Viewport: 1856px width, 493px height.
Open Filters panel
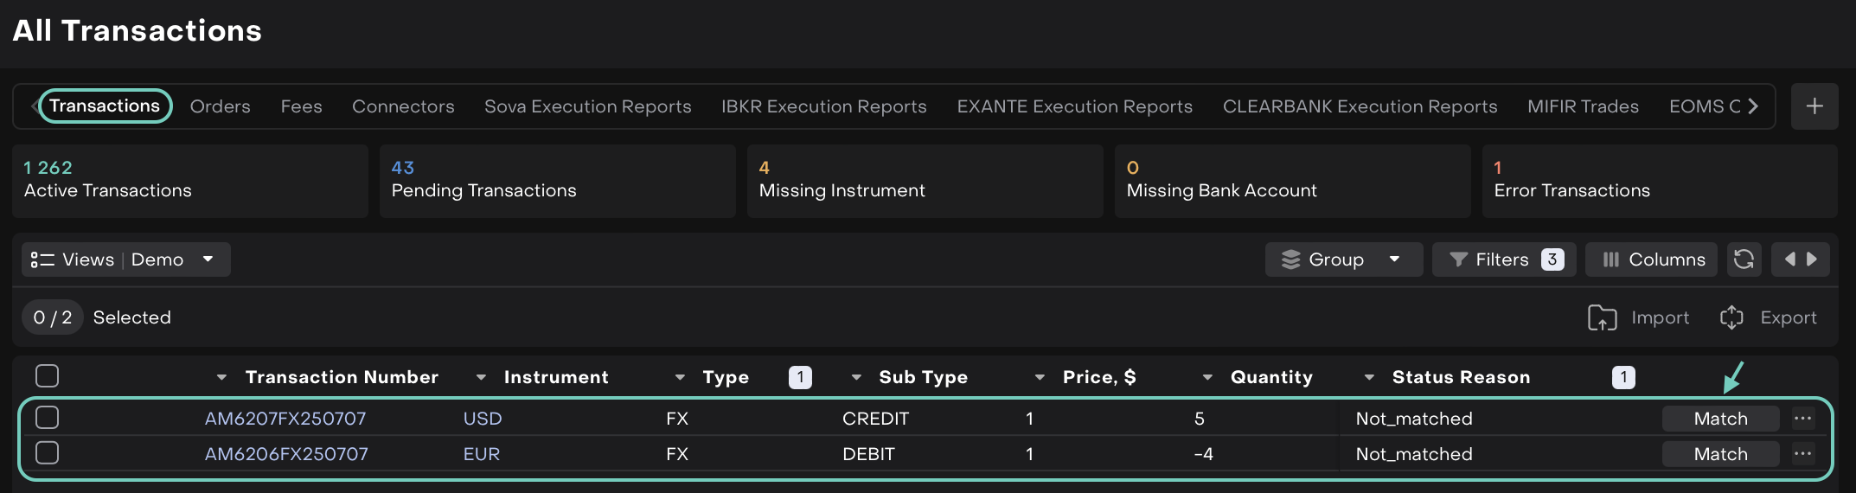[1503, 259]
